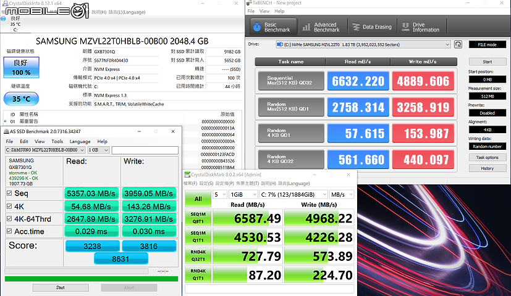Run SEQ1M Q8T1 test
Viewport: 511px width, 296px height.
tap(198, 218)
